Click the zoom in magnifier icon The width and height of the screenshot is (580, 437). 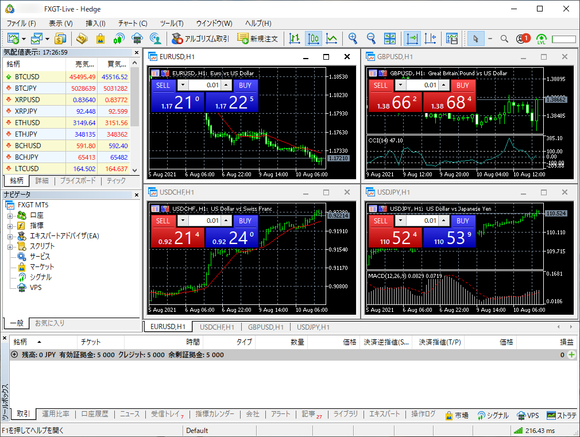(353, 38)
